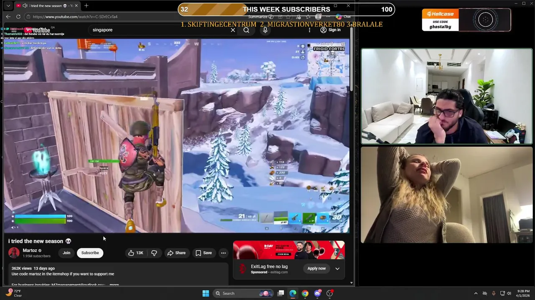Click the Hellcase 'ghostalby' promo banner
Viewport: 535px width, 300px height.
click(466, 20)
